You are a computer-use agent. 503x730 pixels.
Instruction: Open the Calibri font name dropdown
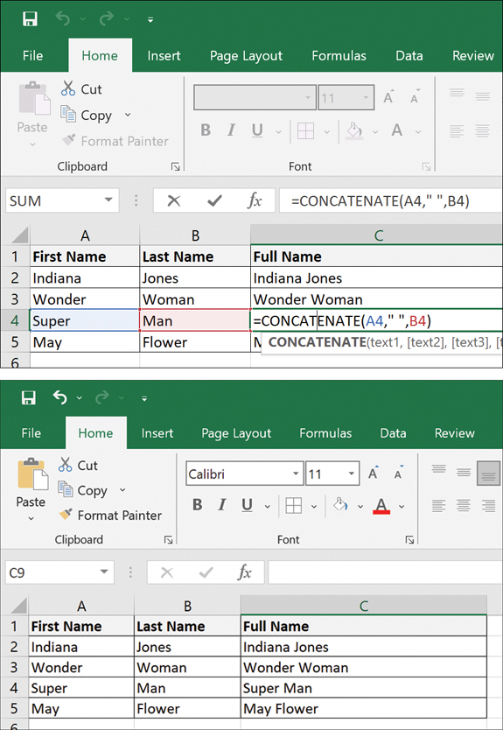296,474
